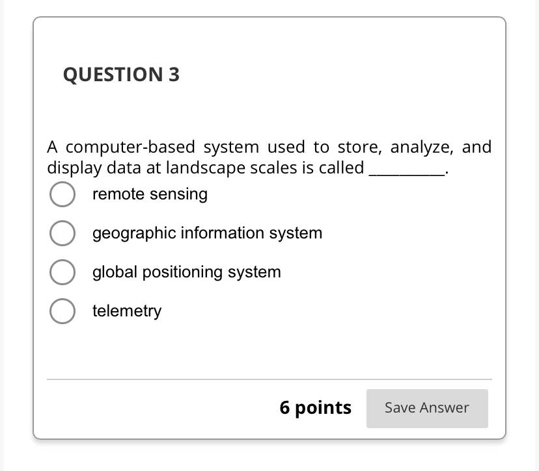Viewport: 539px width, 471px height.
Task: Click the "global positioning system" label text
Action: 186,272
